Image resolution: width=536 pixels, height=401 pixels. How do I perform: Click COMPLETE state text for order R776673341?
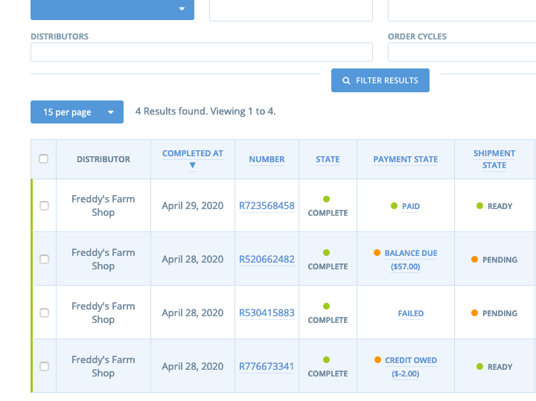[328, 373]
